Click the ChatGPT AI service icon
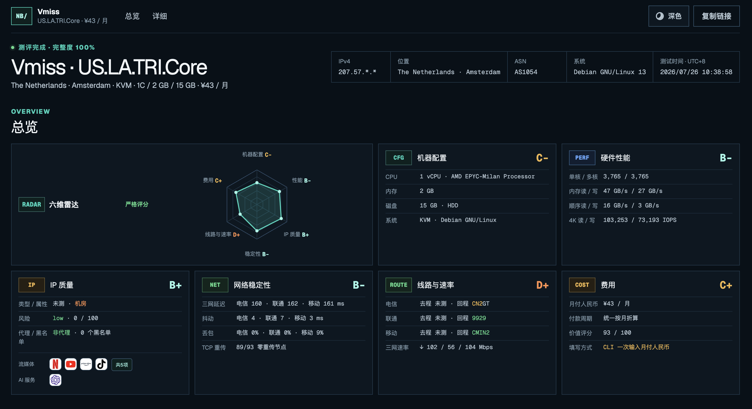This screenshot has height=409, width=752. (55, 380)
